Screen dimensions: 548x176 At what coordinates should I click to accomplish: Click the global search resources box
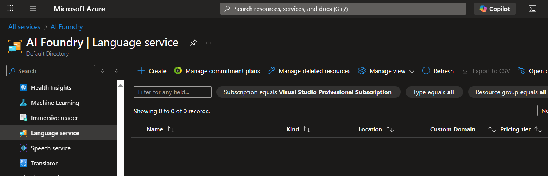pyautogui.click(x=343, y=9)
